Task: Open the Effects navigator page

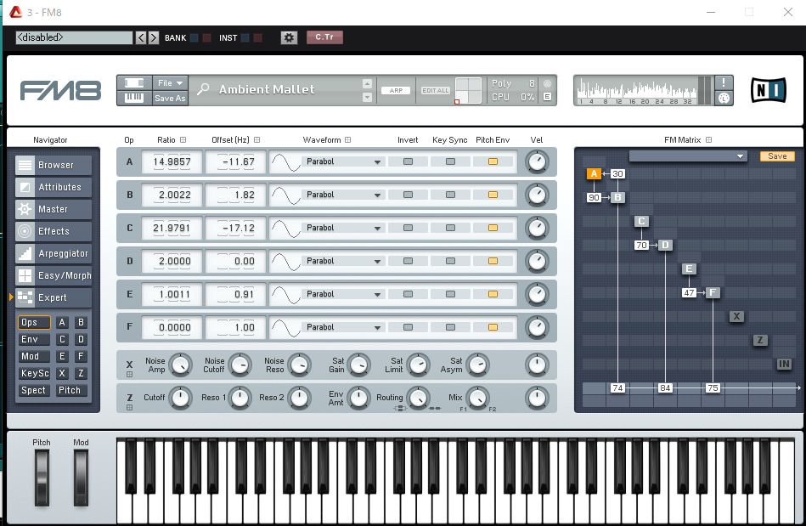Action: [x=54, y=231]
